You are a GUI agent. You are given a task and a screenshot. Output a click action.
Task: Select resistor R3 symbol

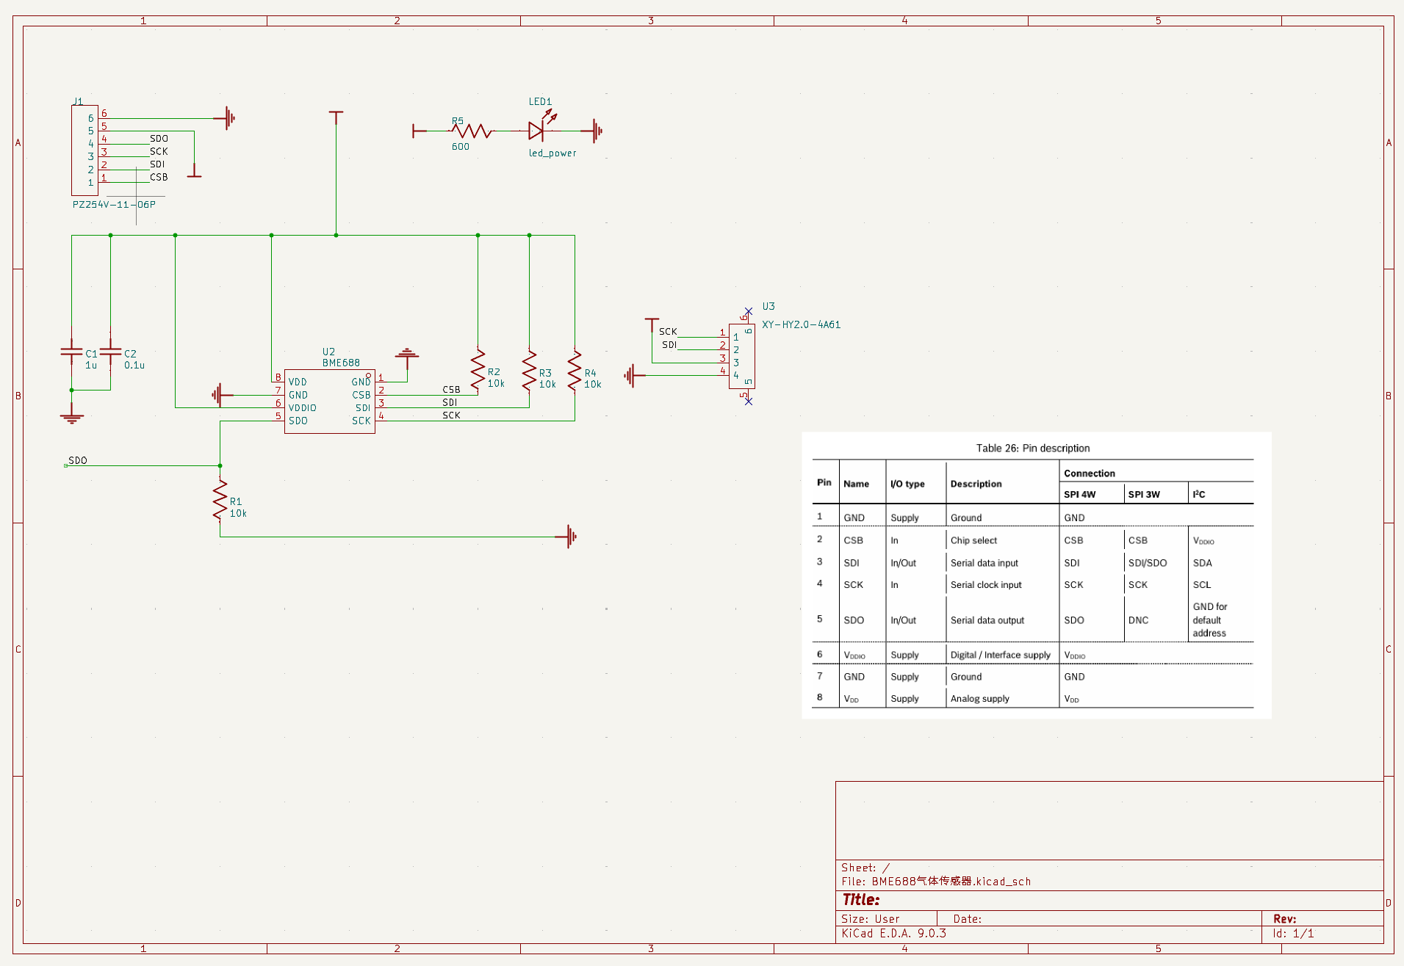529,371
